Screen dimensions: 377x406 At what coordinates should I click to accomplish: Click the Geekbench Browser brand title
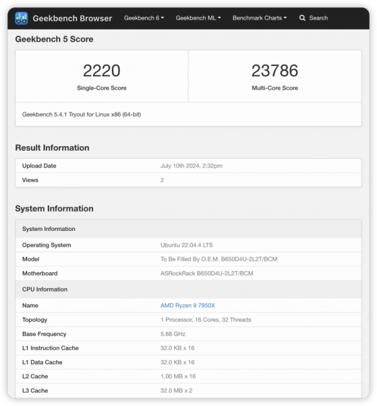click(72, 18)
